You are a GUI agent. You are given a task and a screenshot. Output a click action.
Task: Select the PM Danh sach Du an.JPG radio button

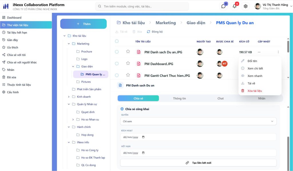coord(117,52)
